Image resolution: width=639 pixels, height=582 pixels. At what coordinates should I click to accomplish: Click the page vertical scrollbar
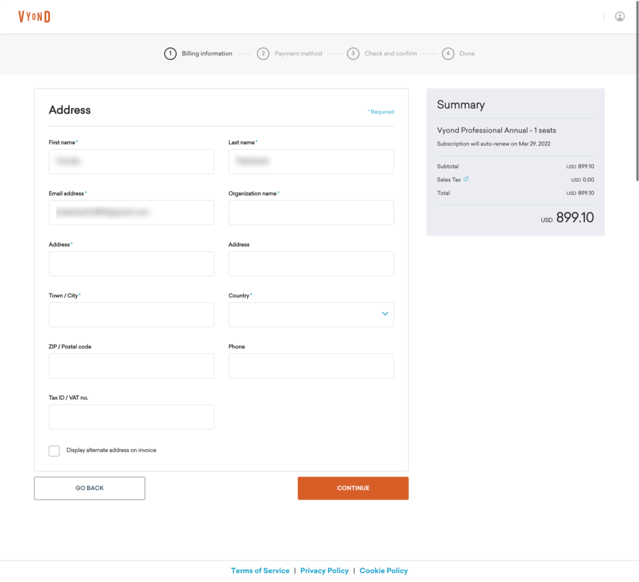(637, 91)
